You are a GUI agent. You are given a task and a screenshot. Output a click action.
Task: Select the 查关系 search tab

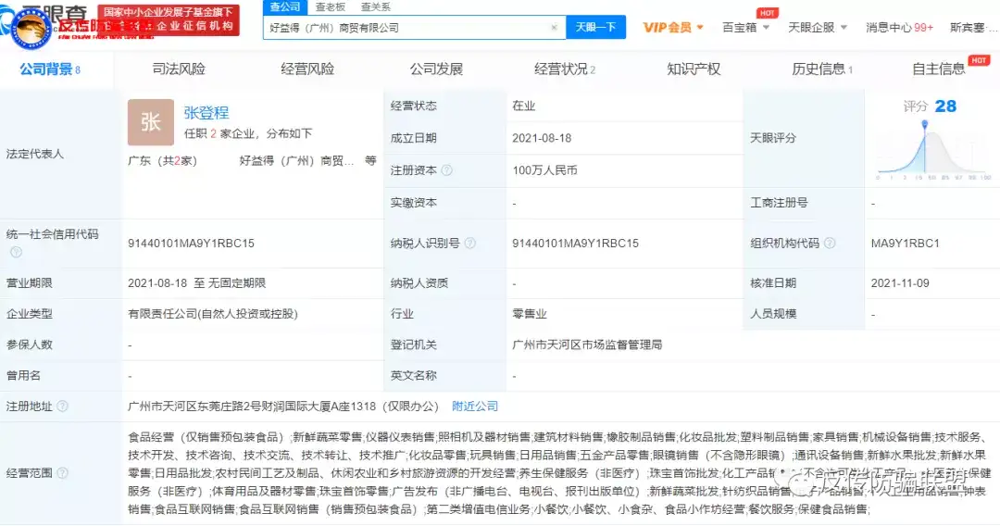click(376, 7)
